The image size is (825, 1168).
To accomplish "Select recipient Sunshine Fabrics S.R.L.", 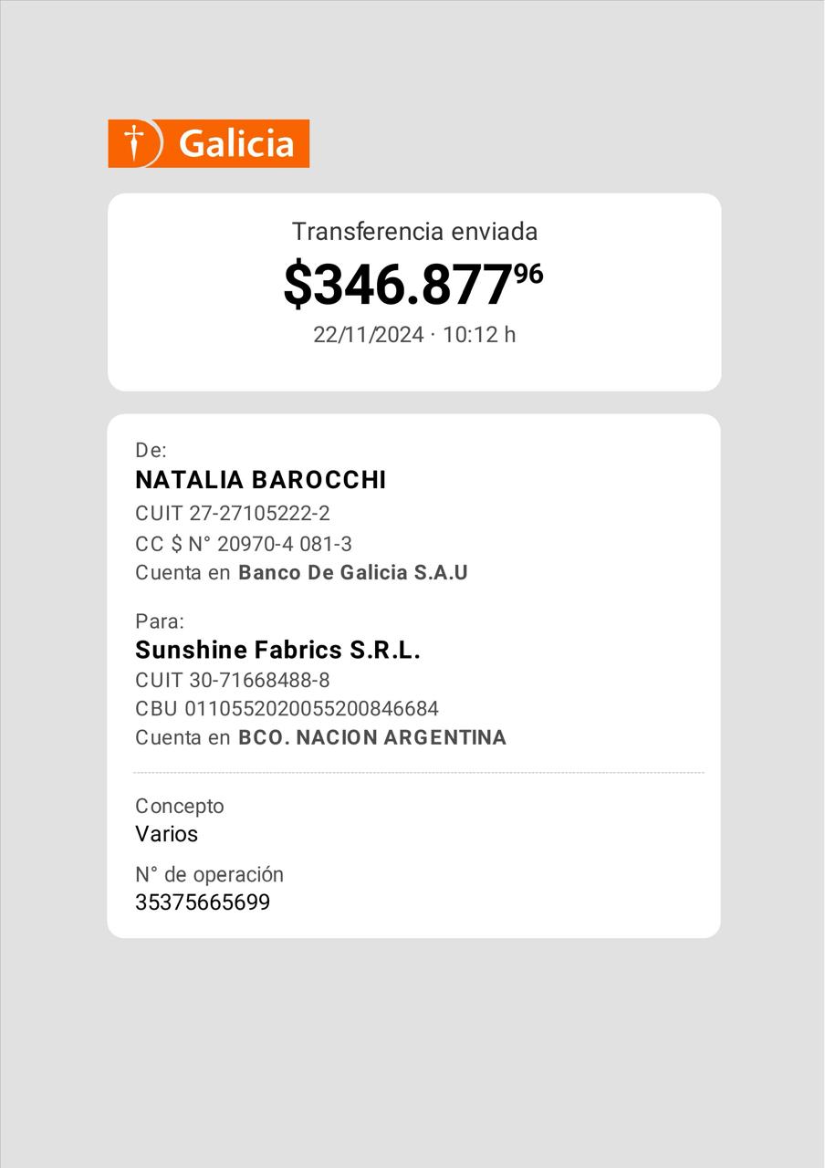I will click(277, 651).
